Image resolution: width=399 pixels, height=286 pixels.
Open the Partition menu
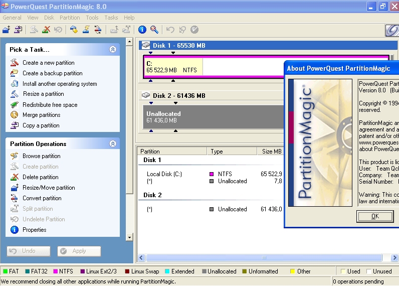pyautogui.click(x=70, y=18)
